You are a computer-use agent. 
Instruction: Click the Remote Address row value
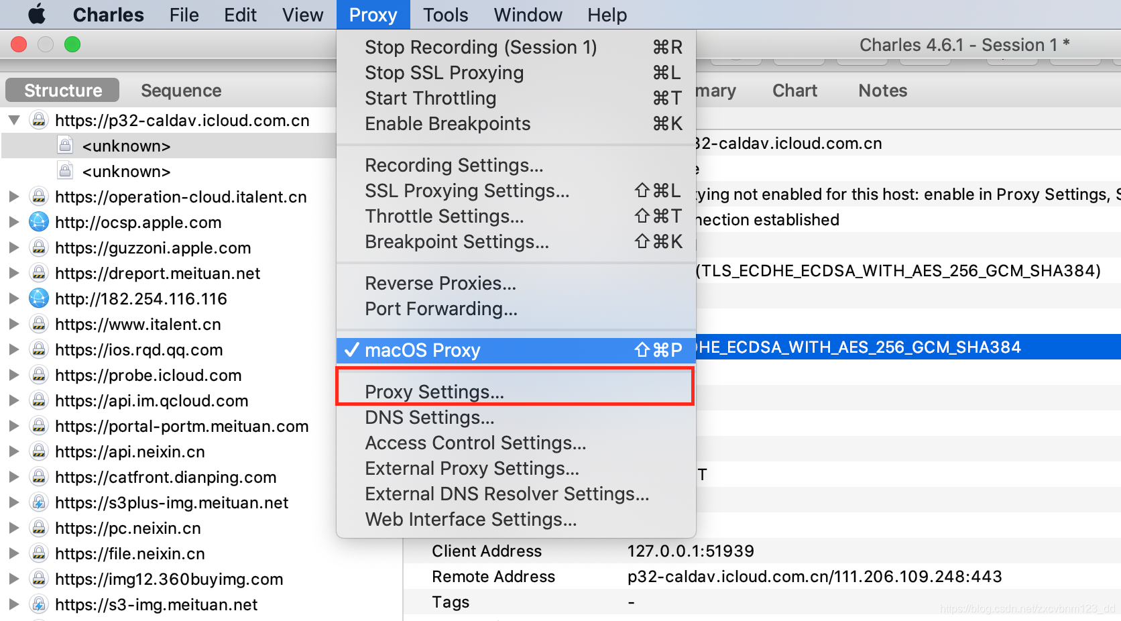815,577
